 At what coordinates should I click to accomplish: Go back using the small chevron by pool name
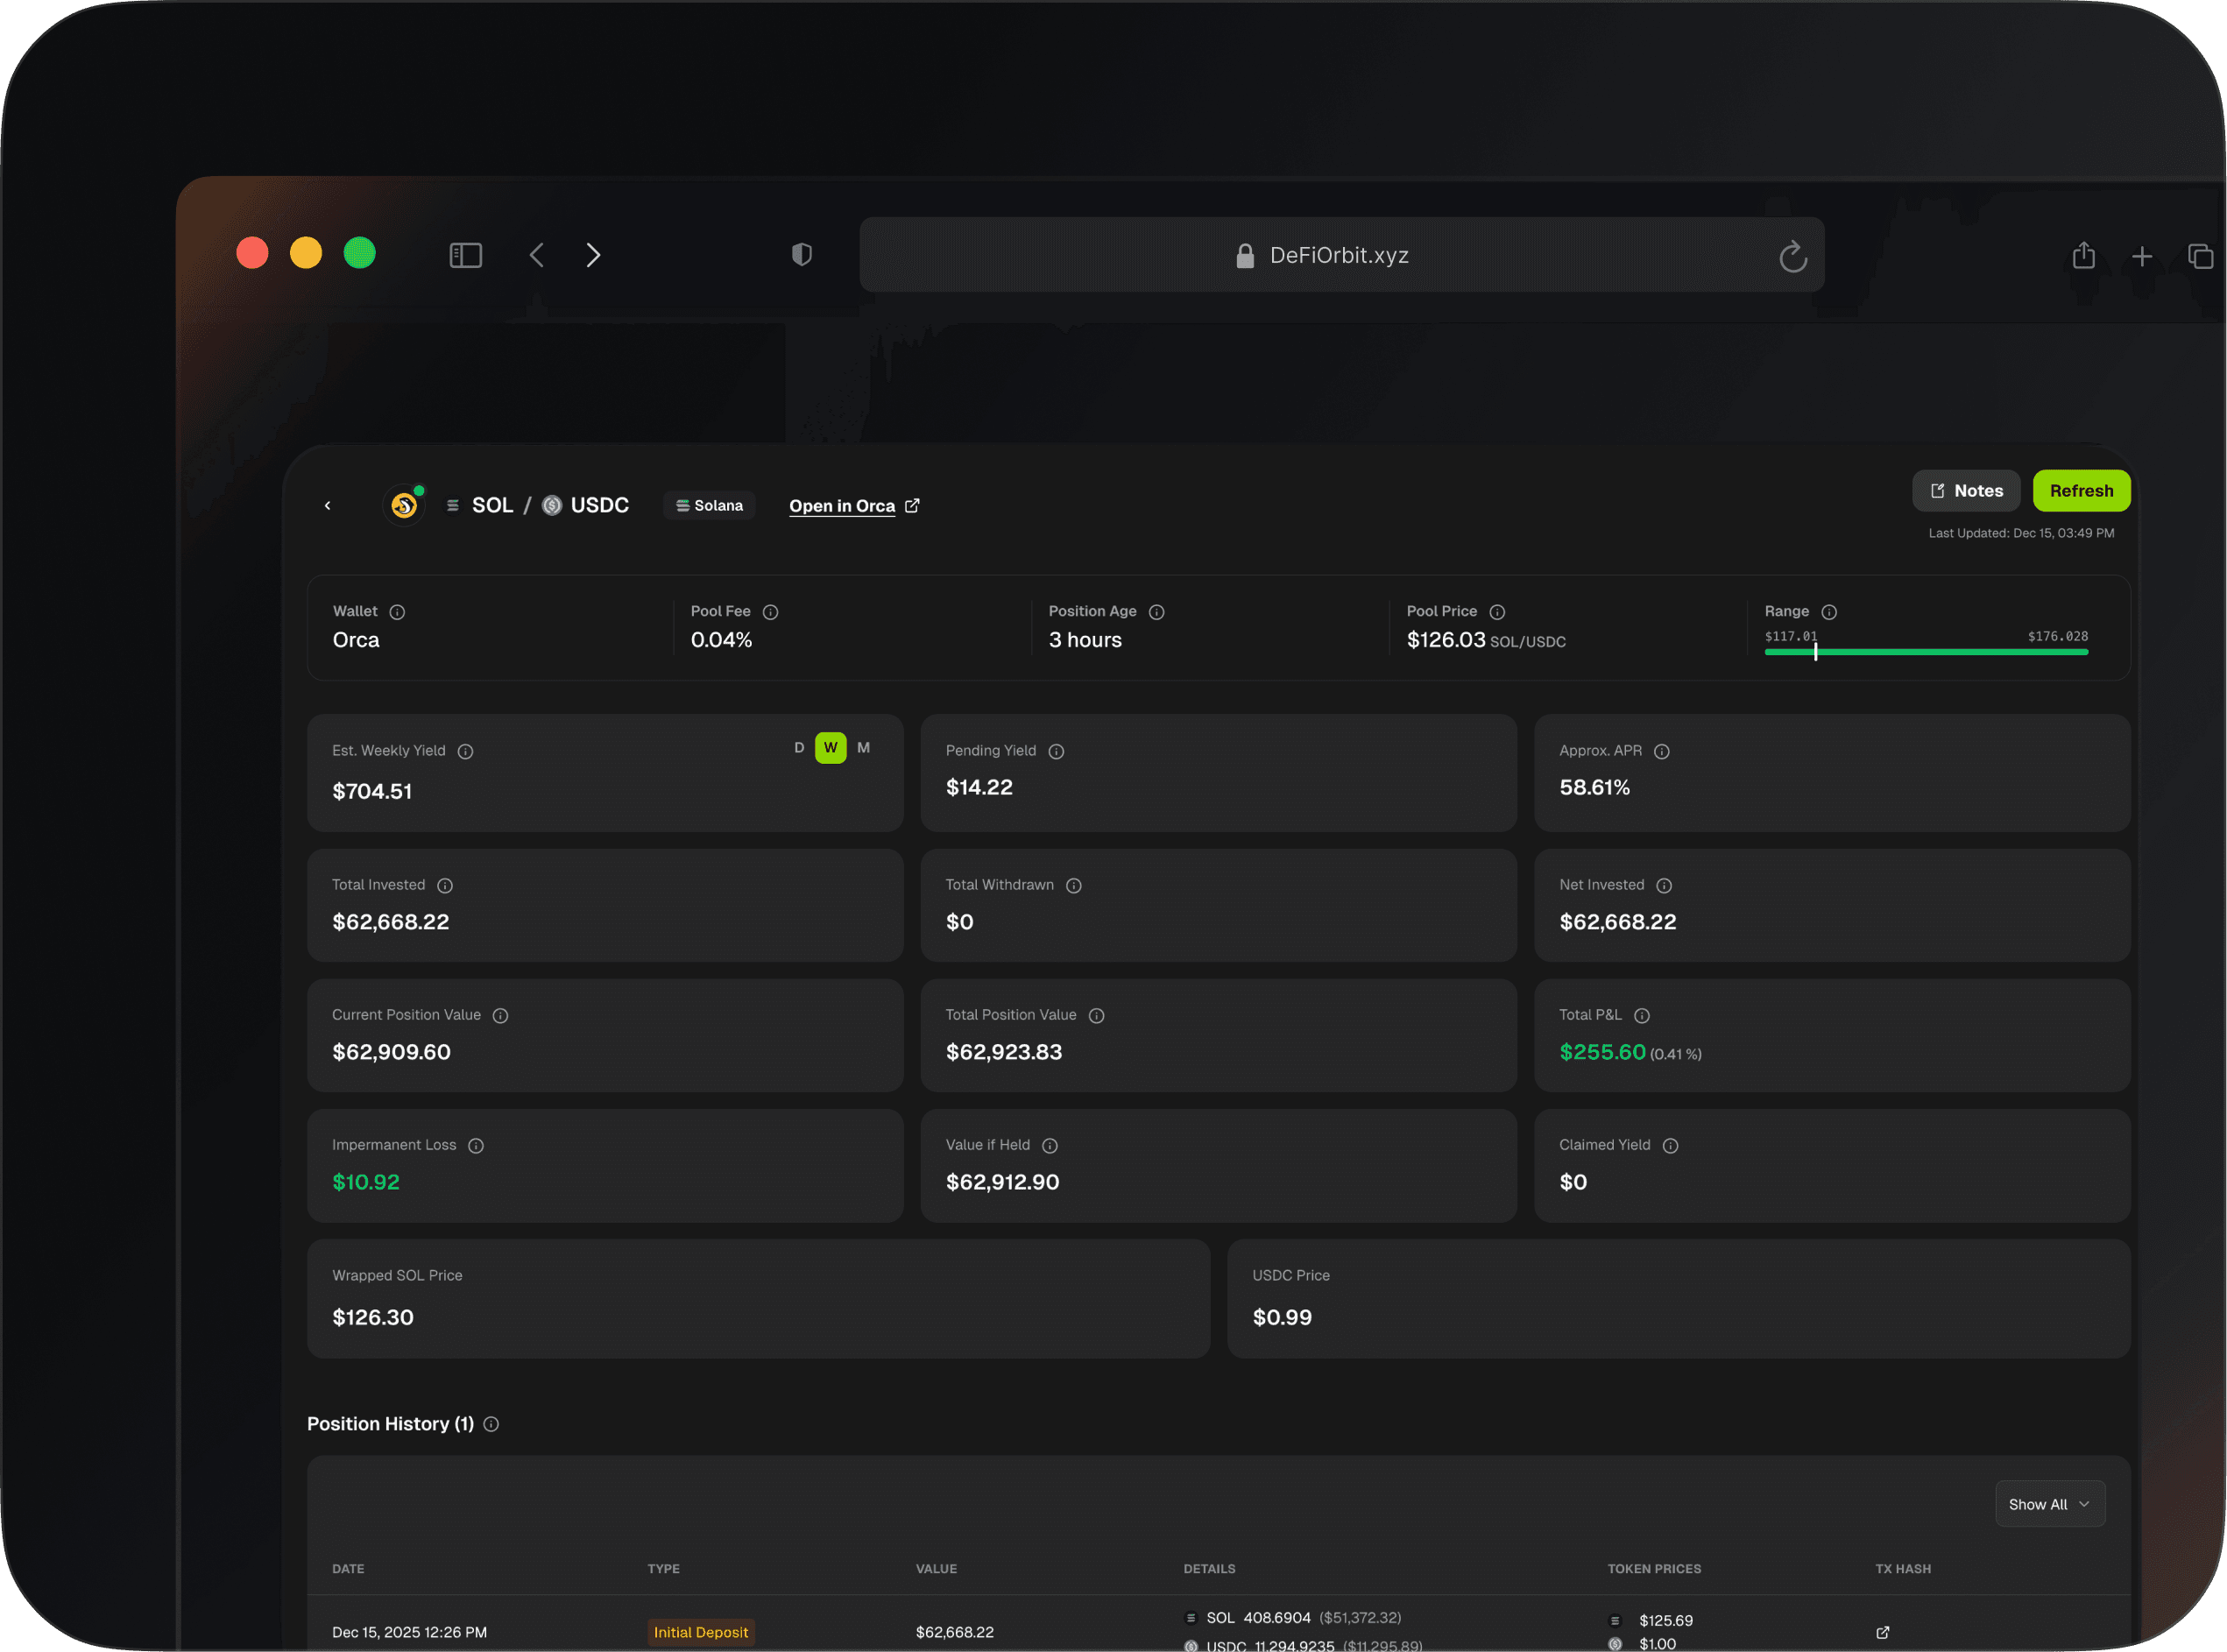[327, 506]
